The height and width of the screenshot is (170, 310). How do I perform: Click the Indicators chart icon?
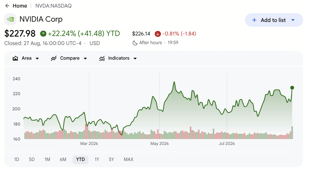coord(102,58)
